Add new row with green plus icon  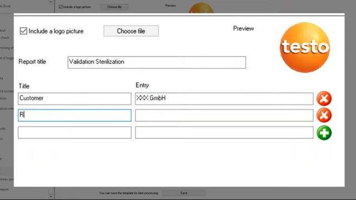[x=324, y=133]
